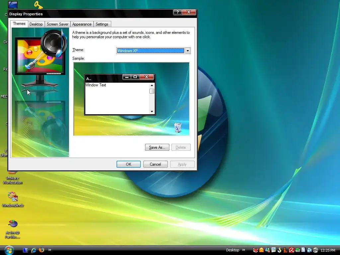
Task: Click the 12:25 PM taskbar clock
Action: pos(328,250)
